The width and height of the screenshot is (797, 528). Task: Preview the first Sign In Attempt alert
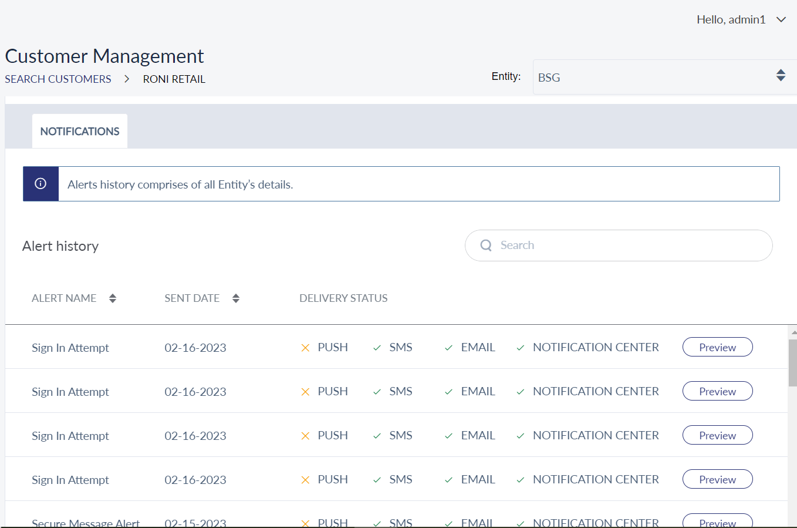[717, 347]
